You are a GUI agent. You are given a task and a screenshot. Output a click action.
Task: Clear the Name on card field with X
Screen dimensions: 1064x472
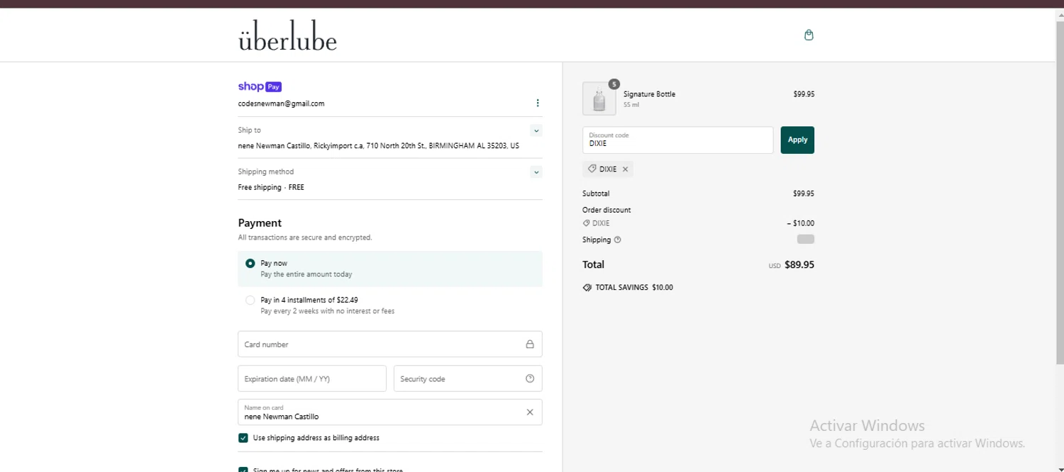[x=530, y=412]
